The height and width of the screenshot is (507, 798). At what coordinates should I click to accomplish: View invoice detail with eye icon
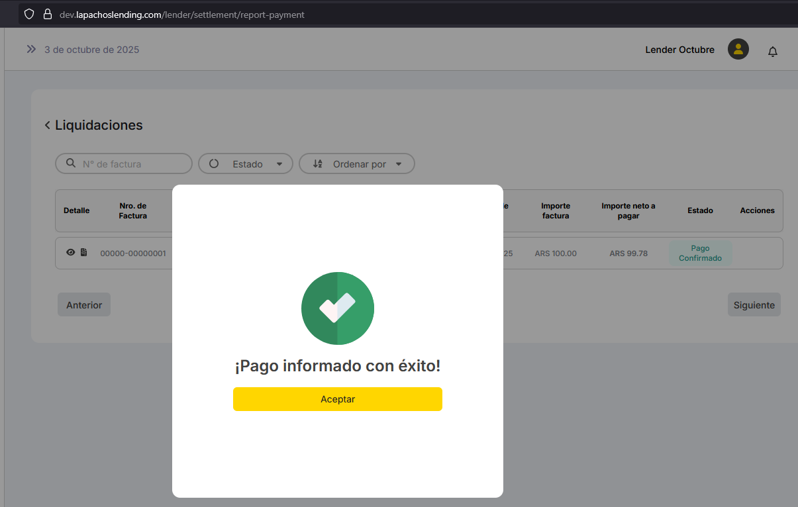71,252
